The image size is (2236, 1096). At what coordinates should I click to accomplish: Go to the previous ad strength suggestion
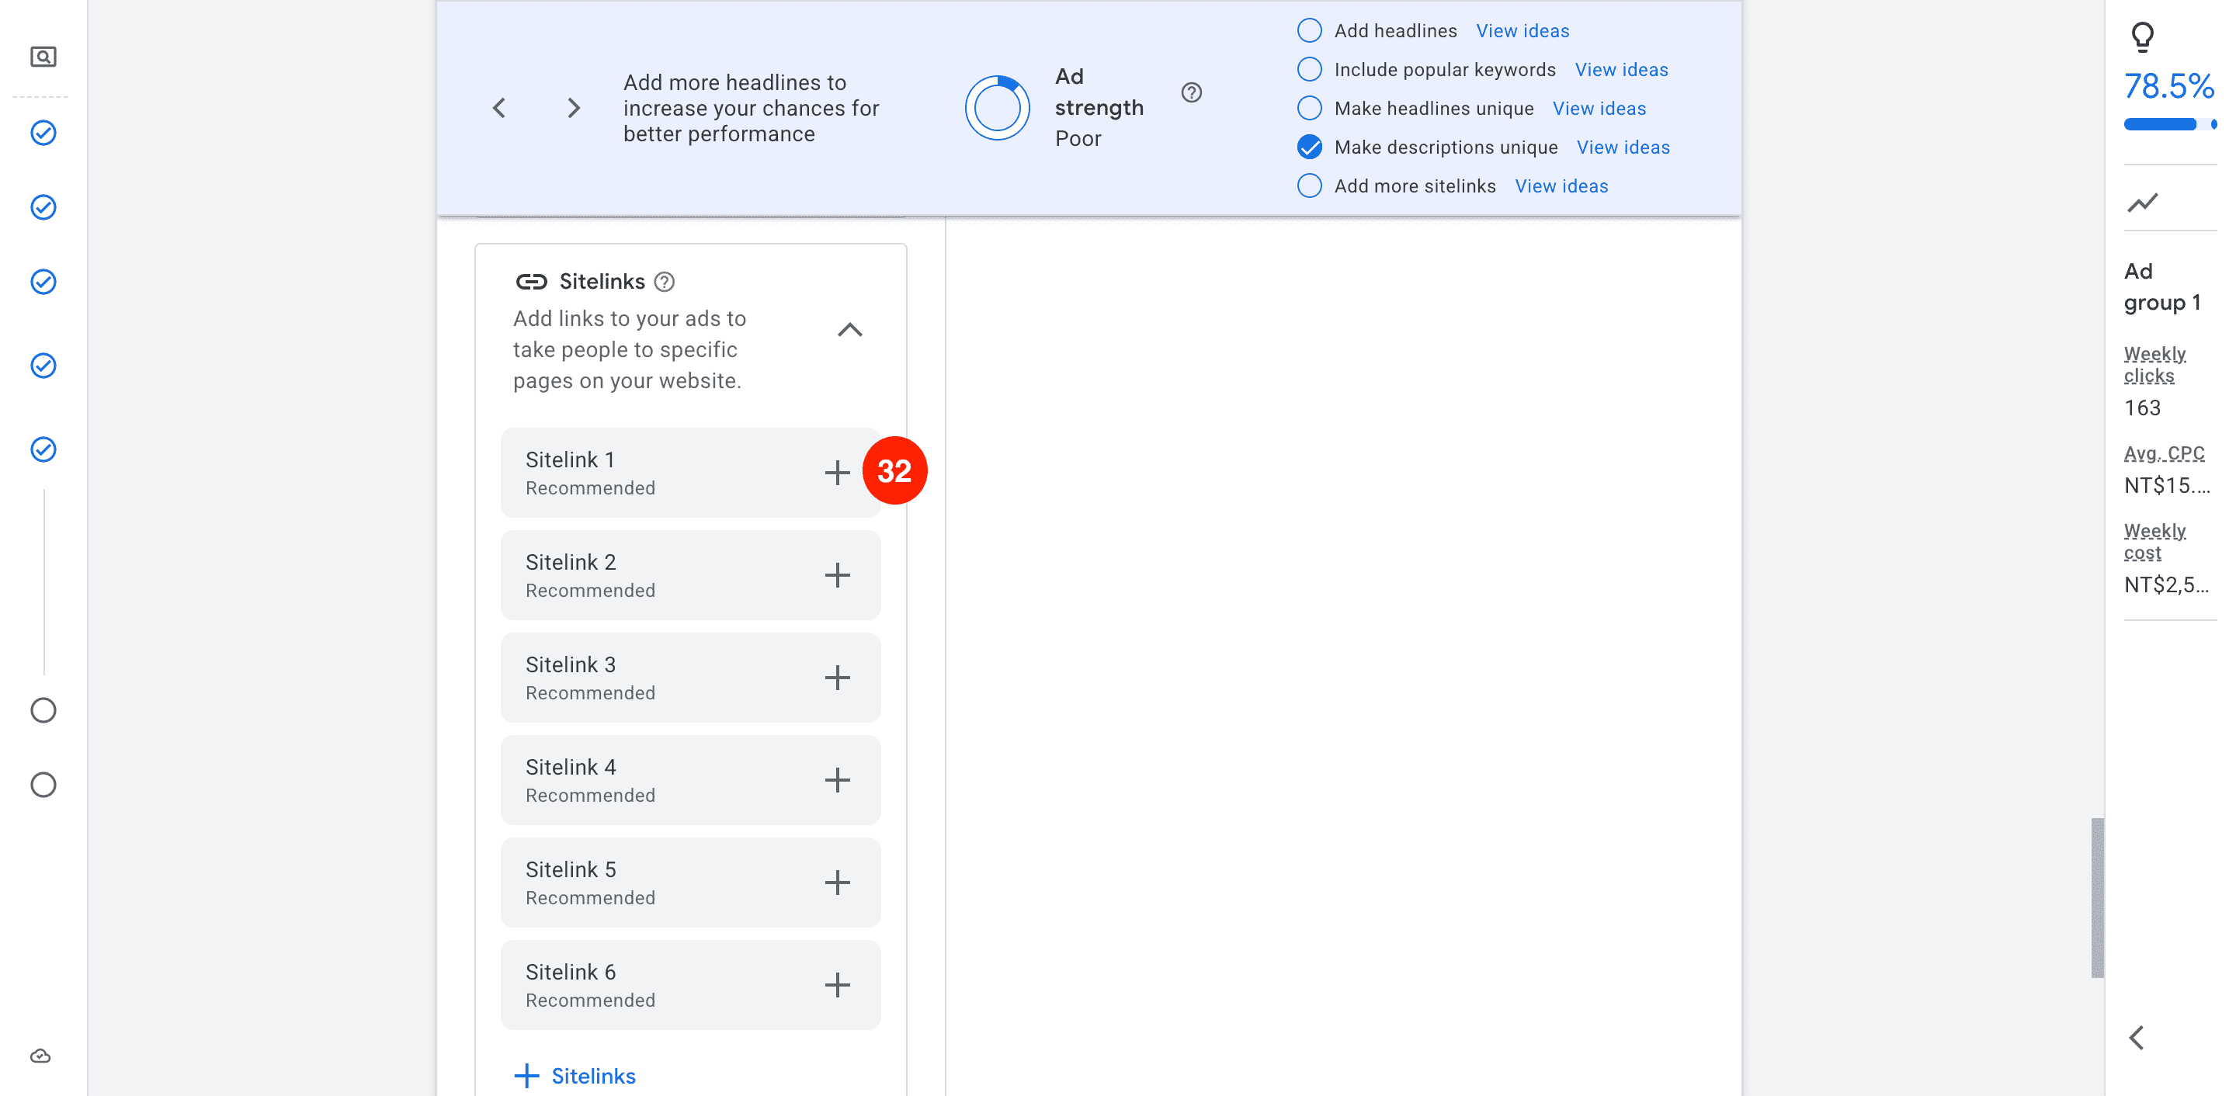pyautogui.click(x=499, y=109)
